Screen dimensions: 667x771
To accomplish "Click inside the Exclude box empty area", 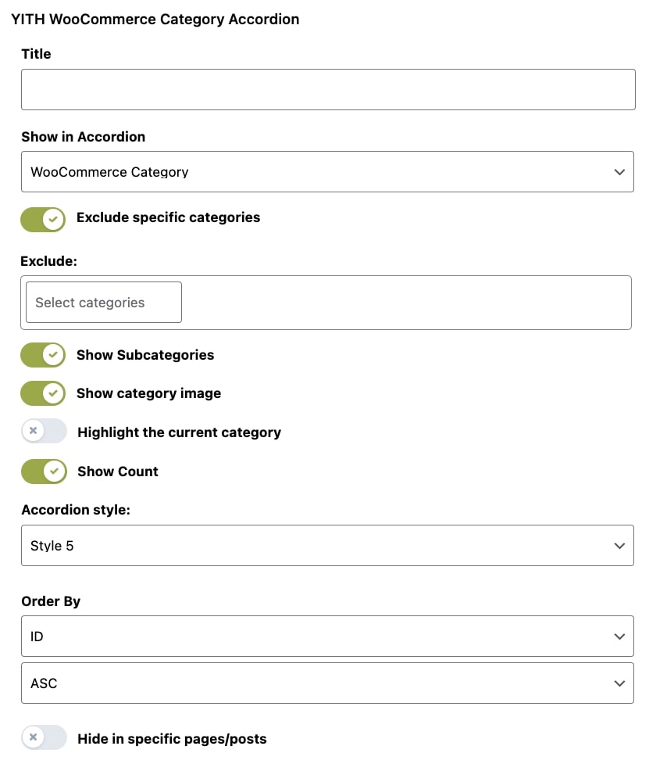I will pyautogui.click(x=406, y=303).
